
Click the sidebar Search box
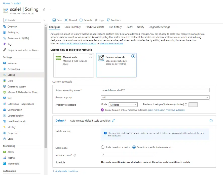[x=22, y=20]
